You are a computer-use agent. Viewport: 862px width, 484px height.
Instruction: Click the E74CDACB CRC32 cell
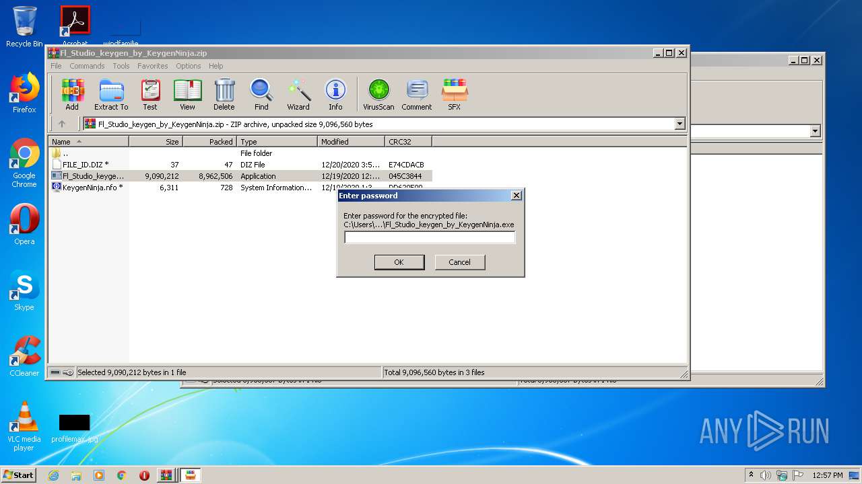coord(406,165)
